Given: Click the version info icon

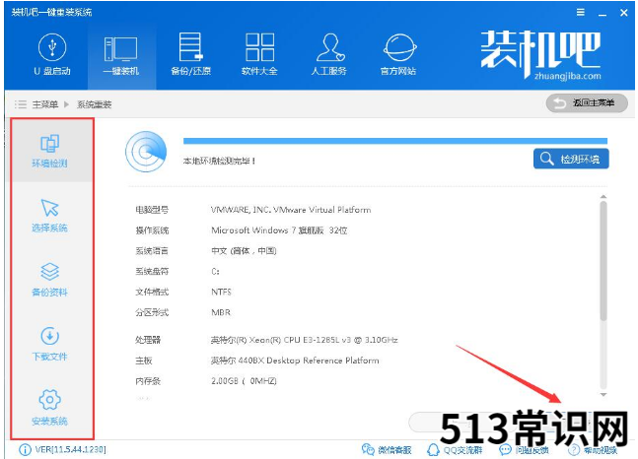Looking at the screenshot, I should (x=25, y=450).
